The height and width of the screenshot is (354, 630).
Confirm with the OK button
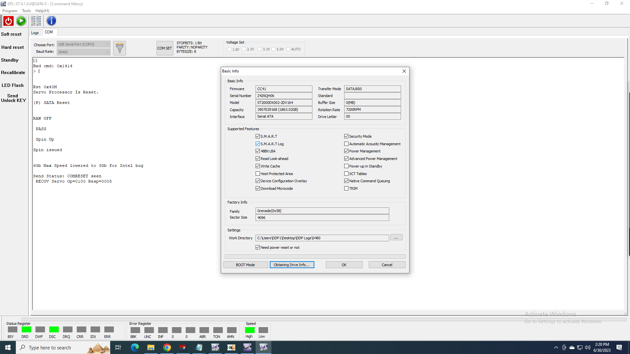tap(344, 265)
